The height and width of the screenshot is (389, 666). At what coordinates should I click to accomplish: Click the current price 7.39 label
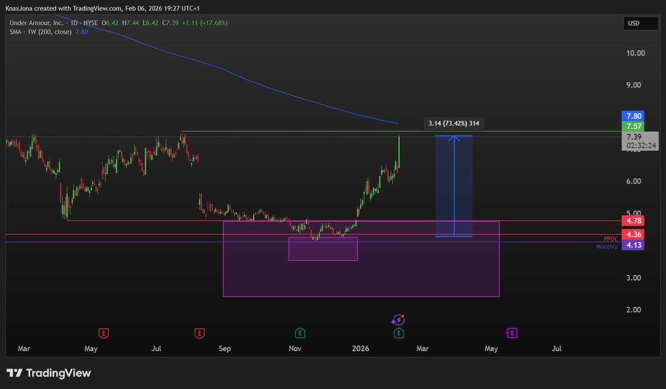pos(635,137)
